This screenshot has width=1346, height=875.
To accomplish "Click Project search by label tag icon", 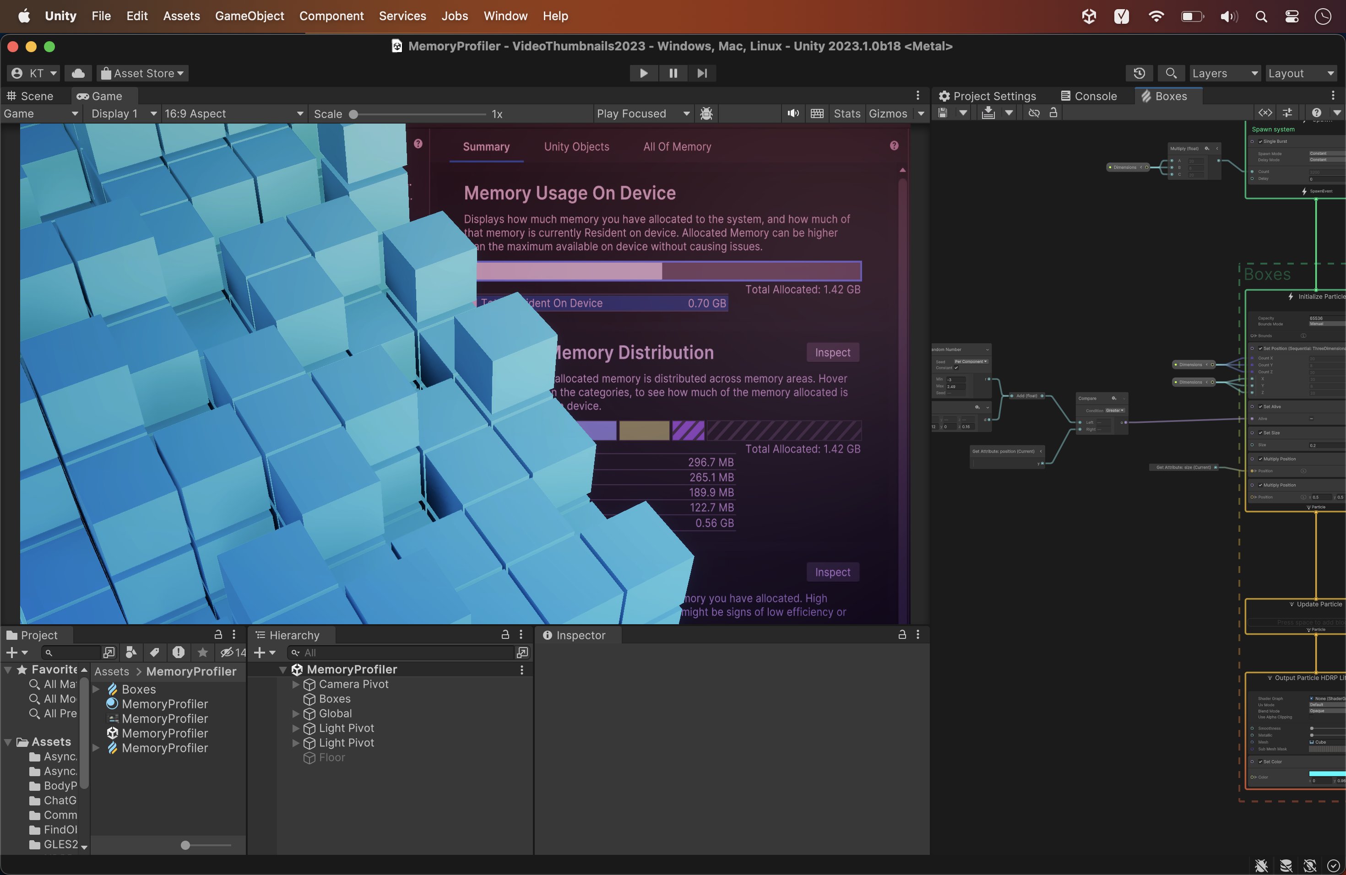I will (x=154, y=653).
